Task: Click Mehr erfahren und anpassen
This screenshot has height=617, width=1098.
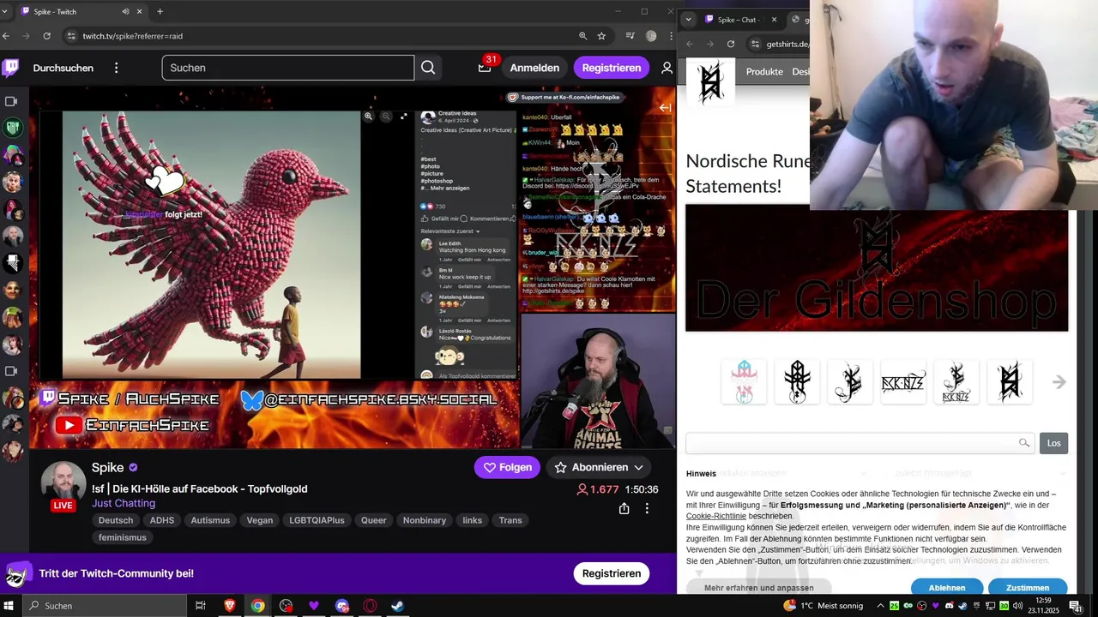Action: (x=759, y=588)
